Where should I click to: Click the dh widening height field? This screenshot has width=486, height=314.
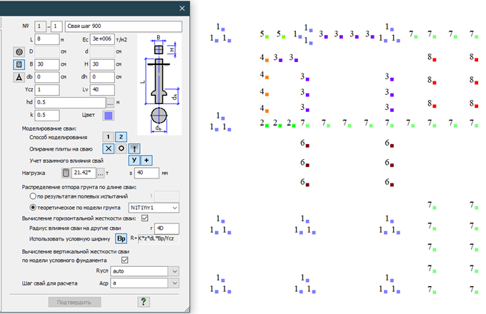[102, 77]
